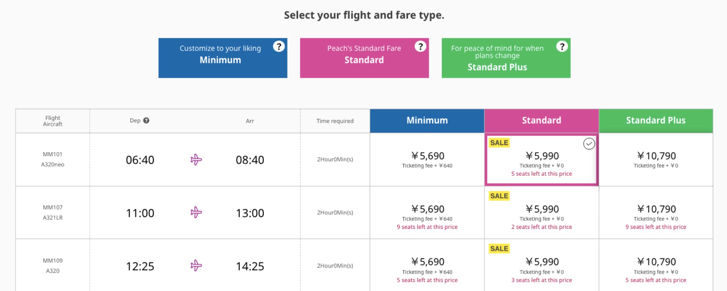Viewport: 727px width, 291px height.
Task: Pick MM107 Minimum fare with 9 seats left
Action: [x=427, y=213]
